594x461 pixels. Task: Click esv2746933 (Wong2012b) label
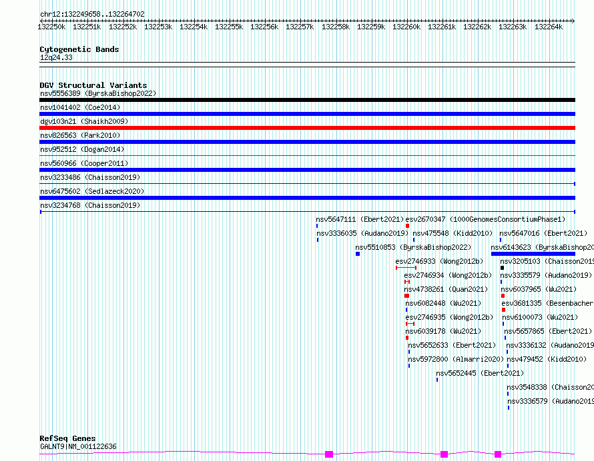[439, 261]
